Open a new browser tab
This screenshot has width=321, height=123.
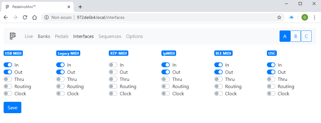80,7
